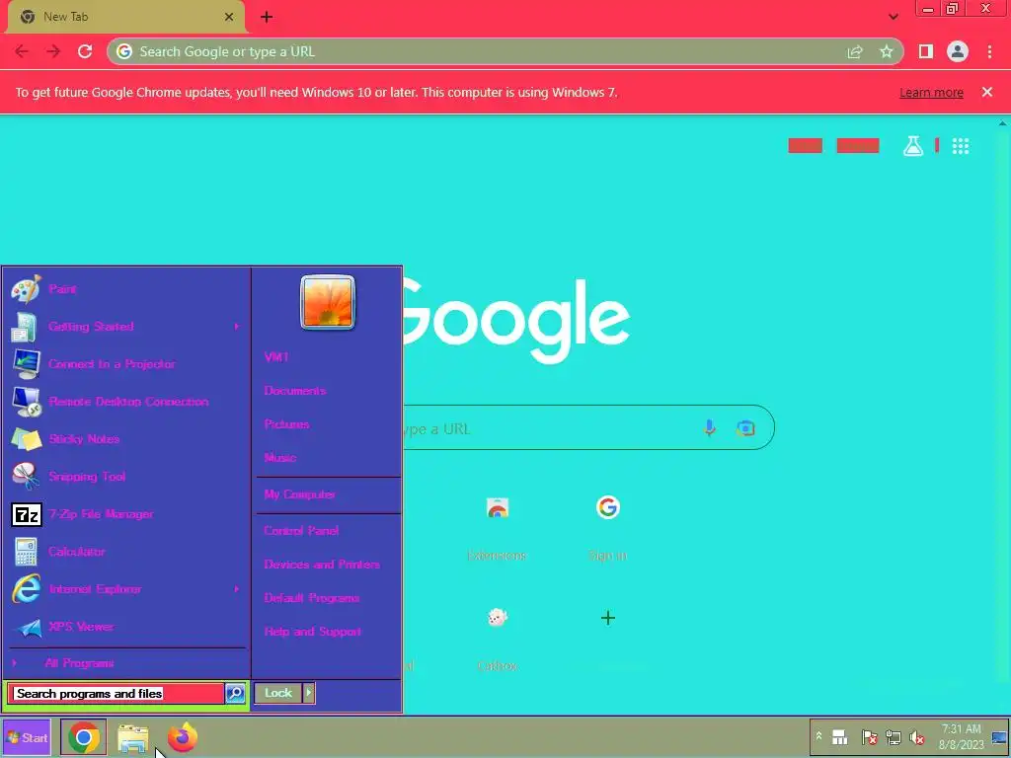This screenshot has width=1011, height=758.
Task: Open the Chrome profile avatar
Action: [958, 51]
